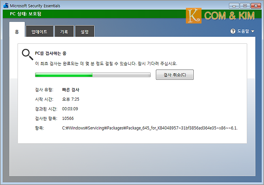Click the help question mark icon

pos(233,31)
